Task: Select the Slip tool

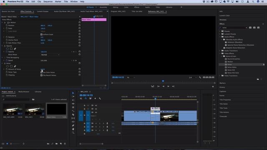Action: tap(73, 118)
